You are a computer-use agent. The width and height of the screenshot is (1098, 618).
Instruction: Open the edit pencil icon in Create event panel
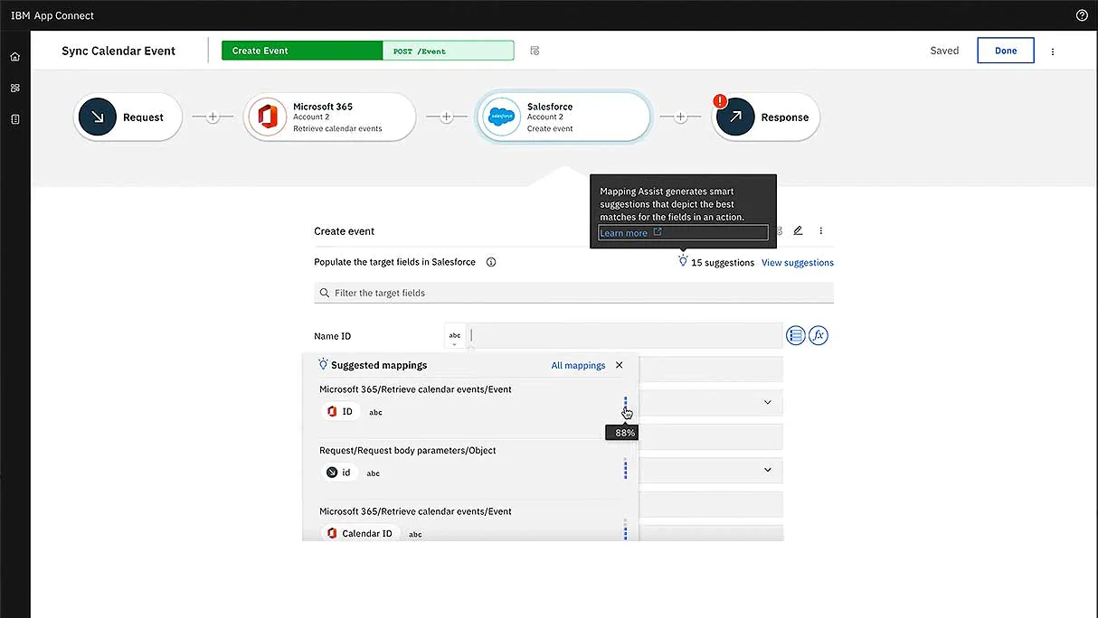coord(798,230)
